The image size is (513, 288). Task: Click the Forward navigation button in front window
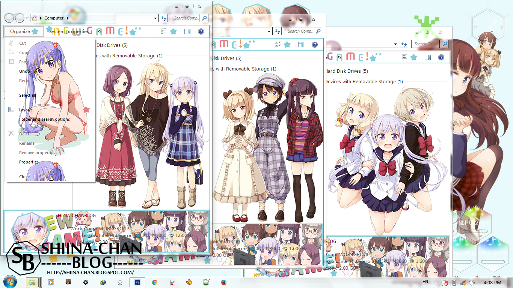[20, 18]
